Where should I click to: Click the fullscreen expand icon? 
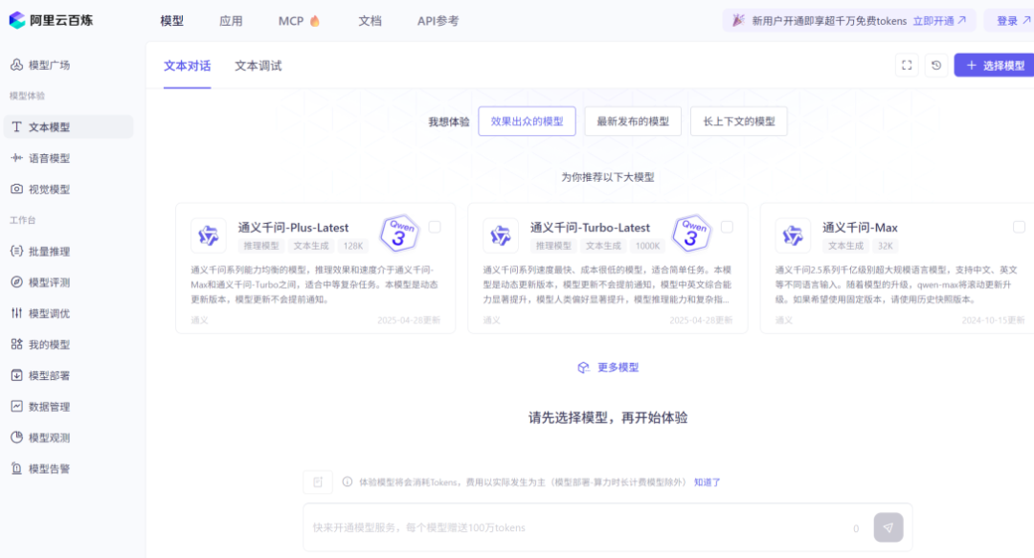point(907,65)
